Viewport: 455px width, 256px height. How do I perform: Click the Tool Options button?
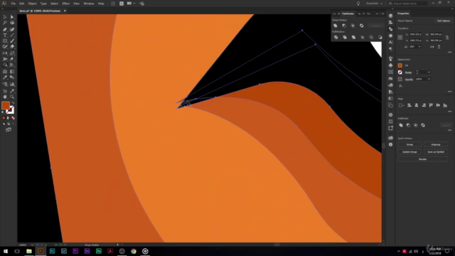tap(444, 21)
